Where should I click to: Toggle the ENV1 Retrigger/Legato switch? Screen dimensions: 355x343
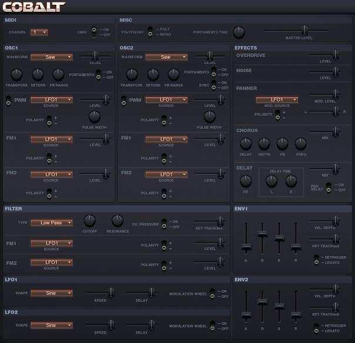tap(316, 258)
